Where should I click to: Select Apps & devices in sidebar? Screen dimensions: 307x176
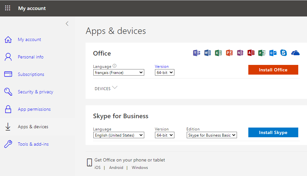pos(33,127)
